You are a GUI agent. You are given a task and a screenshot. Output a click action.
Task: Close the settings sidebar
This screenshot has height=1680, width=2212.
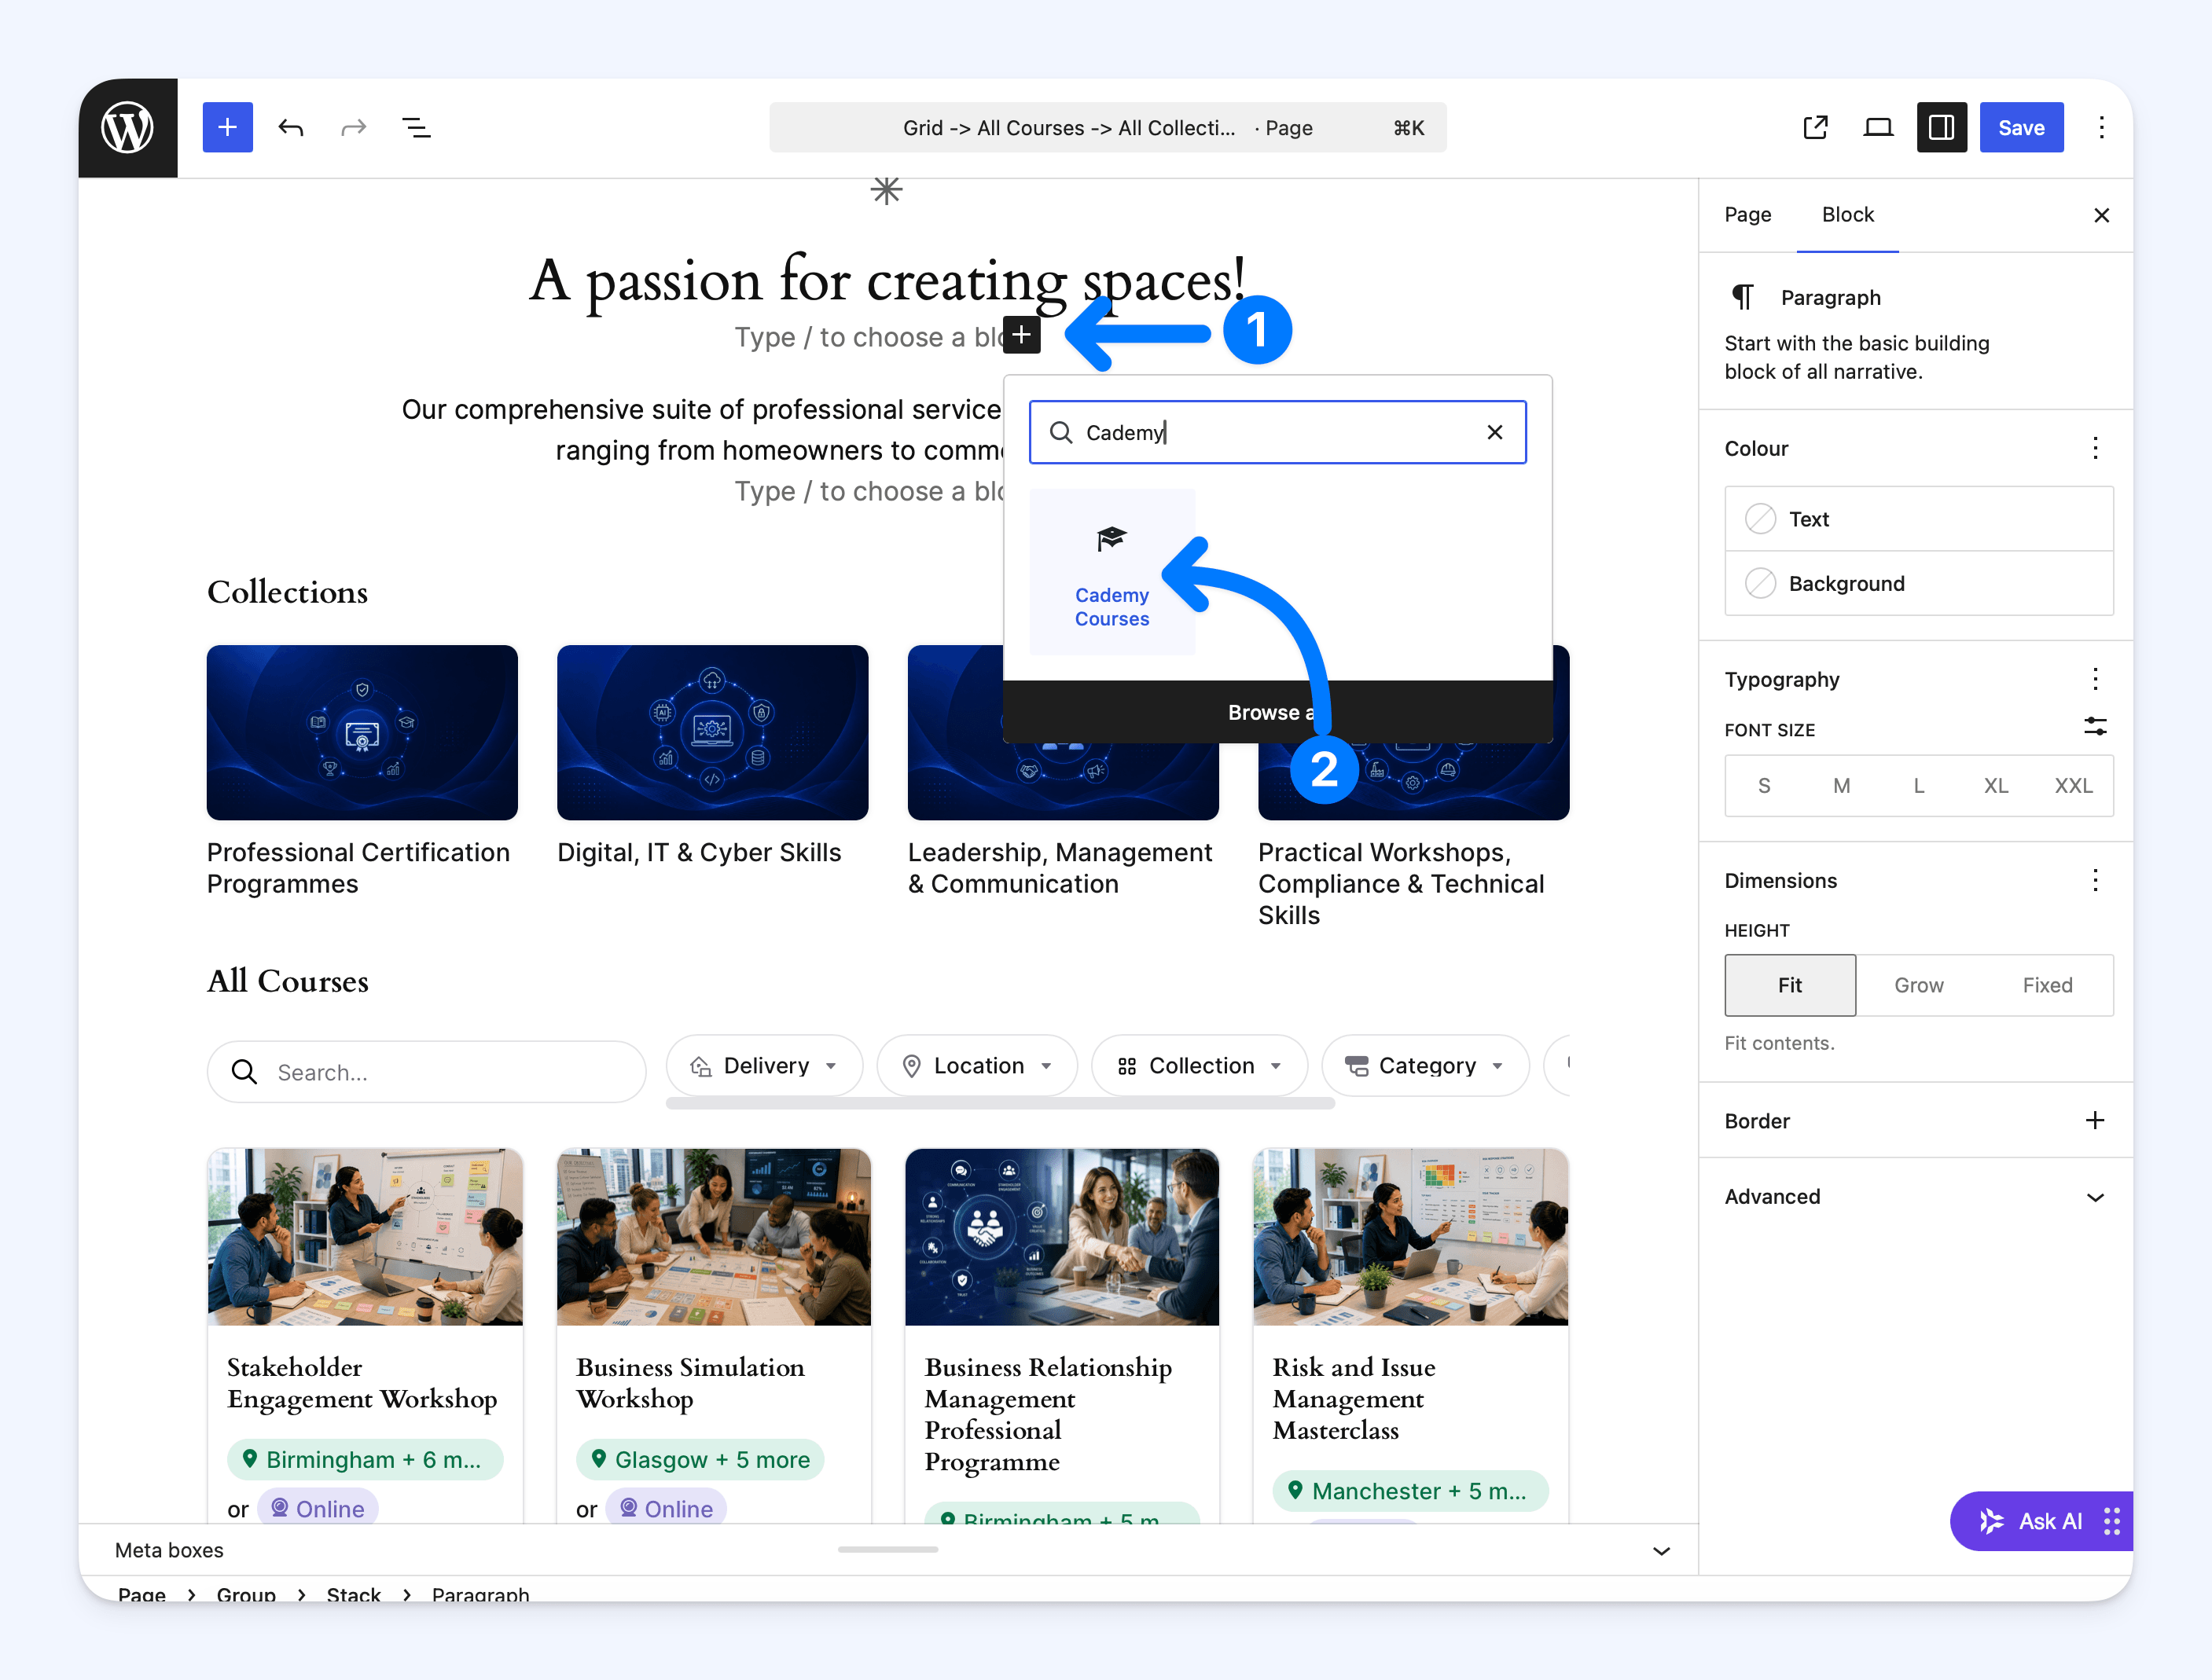point(2101,215)
